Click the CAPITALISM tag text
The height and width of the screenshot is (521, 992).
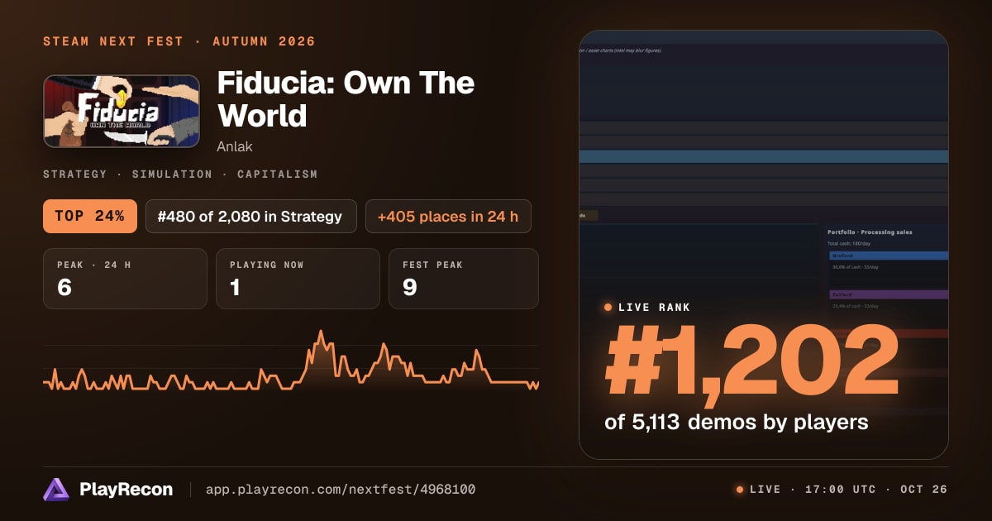click(x=277, y=174)
